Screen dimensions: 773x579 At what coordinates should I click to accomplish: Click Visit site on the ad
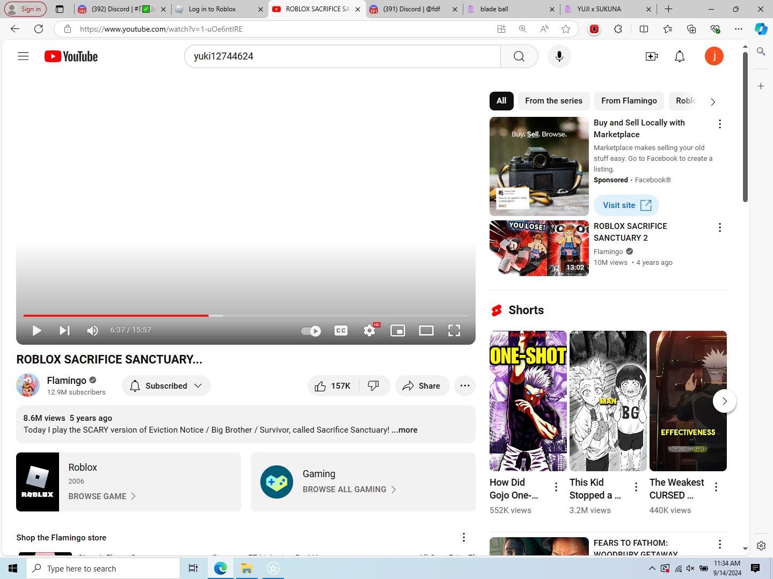[x=626, y=205]
